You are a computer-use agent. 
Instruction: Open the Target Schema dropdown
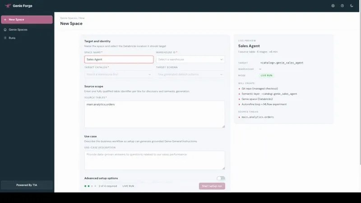point(190,74)
